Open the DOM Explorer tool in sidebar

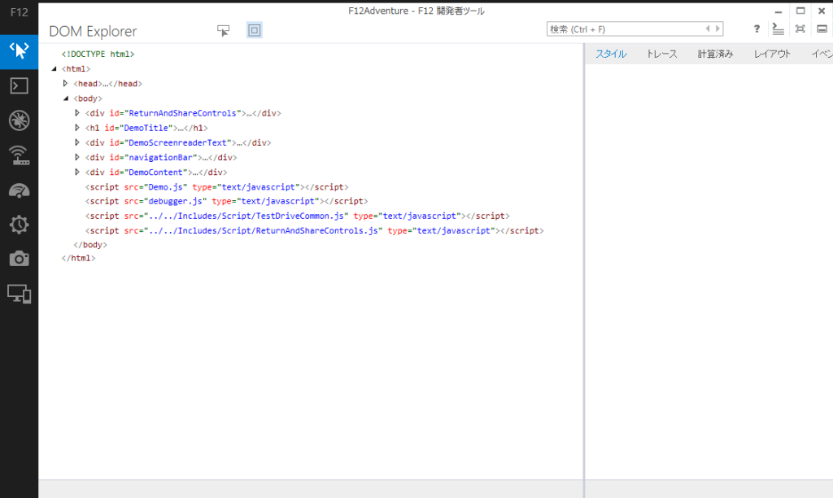(20, 51)
